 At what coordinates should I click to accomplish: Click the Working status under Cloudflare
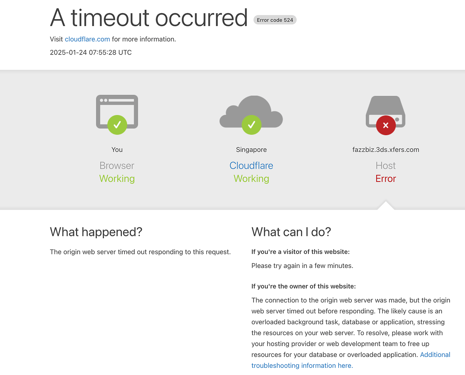(251, 178)
